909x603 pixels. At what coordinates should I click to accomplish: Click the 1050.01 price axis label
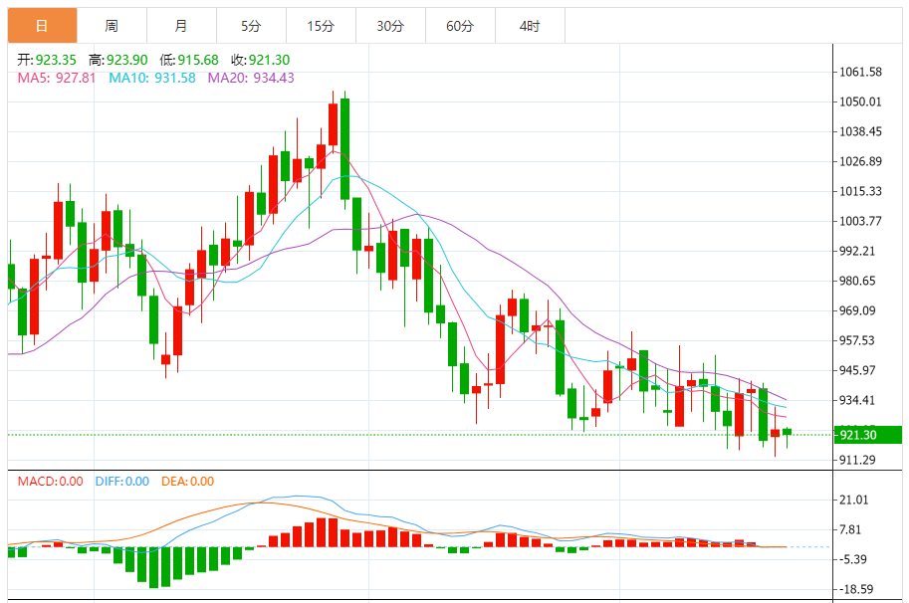[x=861, y=101]
